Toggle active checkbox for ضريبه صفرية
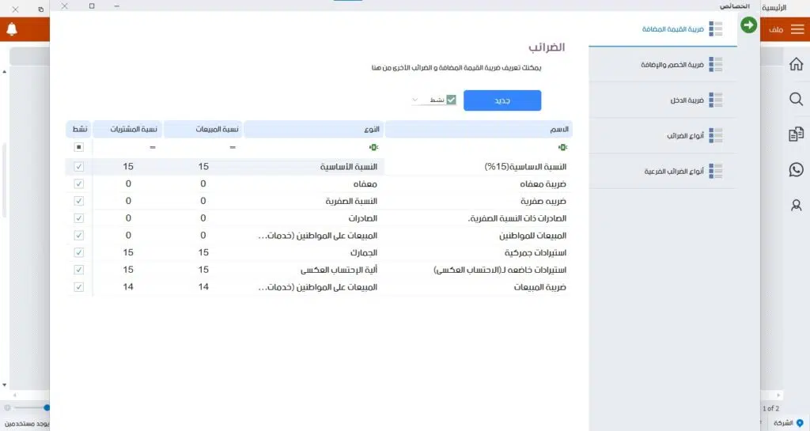This screenshot has width=810, height=431. 78,201
